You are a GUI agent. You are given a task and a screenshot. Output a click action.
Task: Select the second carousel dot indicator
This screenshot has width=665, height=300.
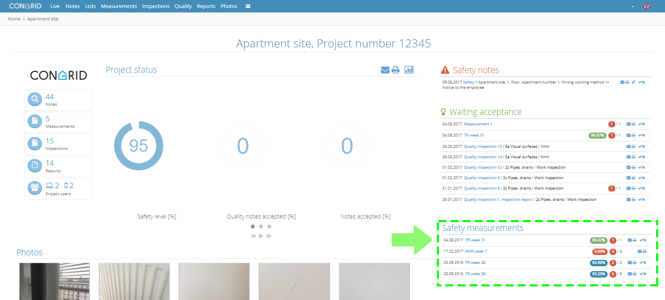pyautogui.click(x=261, y=227)
